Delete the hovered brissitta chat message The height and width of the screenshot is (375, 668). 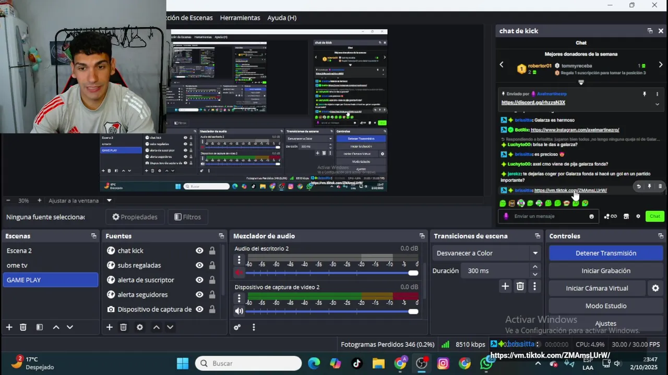660,186
